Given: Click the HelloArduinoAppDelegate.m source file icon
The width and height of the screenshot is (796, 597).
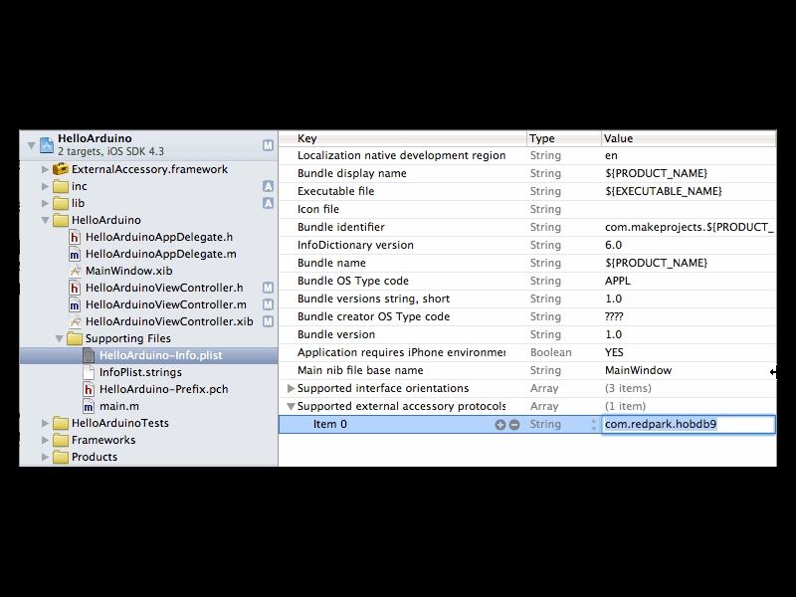Looking at the screenshot, I should [75, 254].
